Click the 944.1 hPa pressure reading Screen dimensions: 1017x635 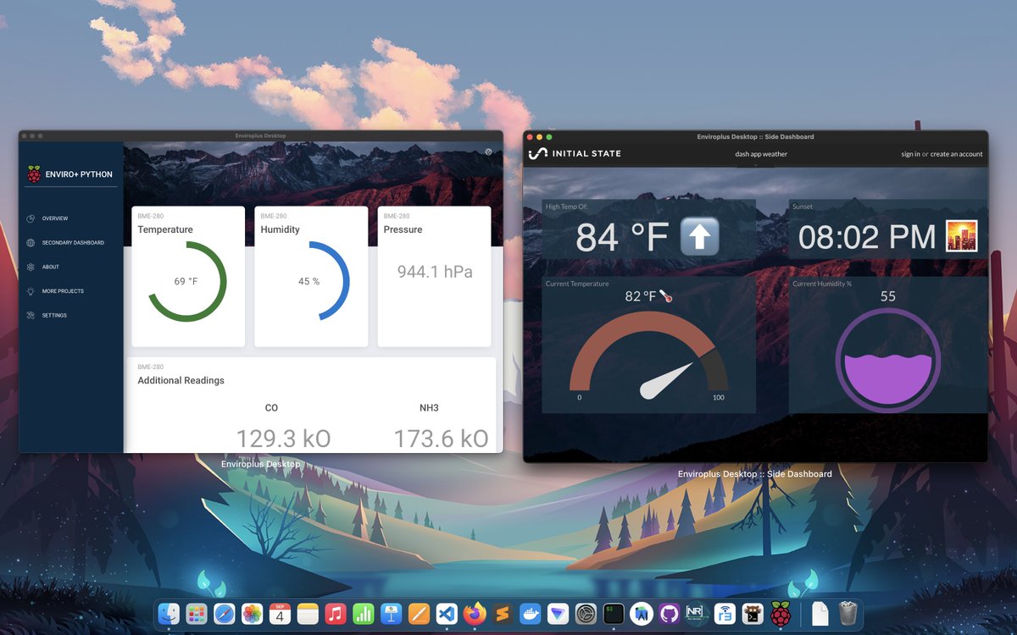click(x=435, y=272)
